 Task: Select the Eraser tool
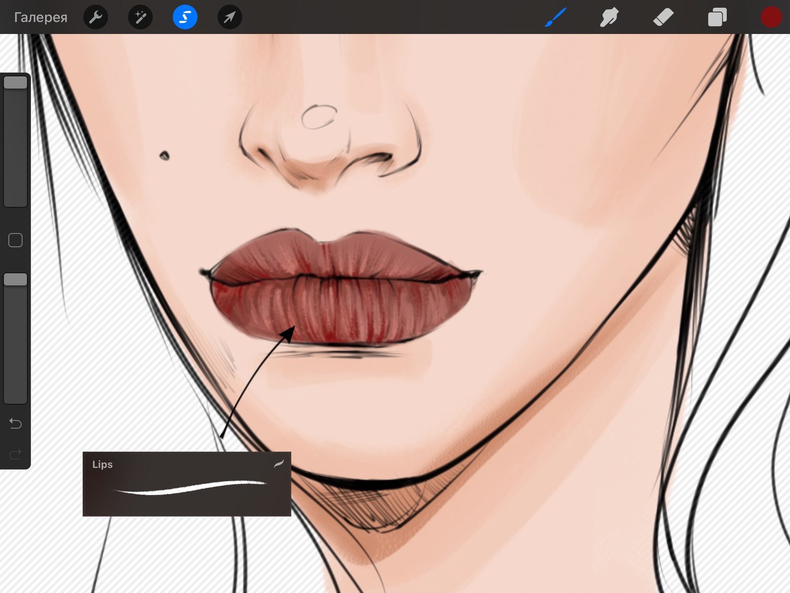[663, 17]
